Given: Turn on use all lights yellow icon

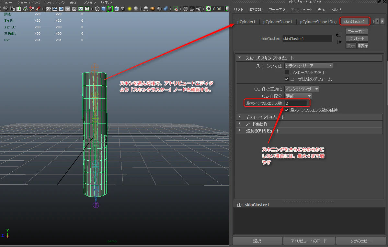Looking at the screenshot, I should (130, 9).
